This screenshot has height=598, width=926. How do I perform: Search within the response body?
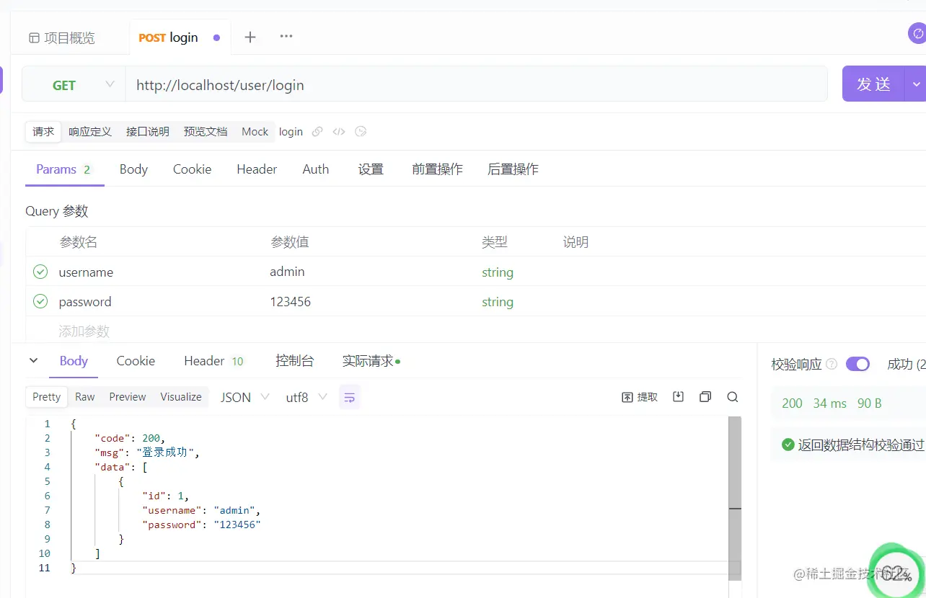(733, 397)
